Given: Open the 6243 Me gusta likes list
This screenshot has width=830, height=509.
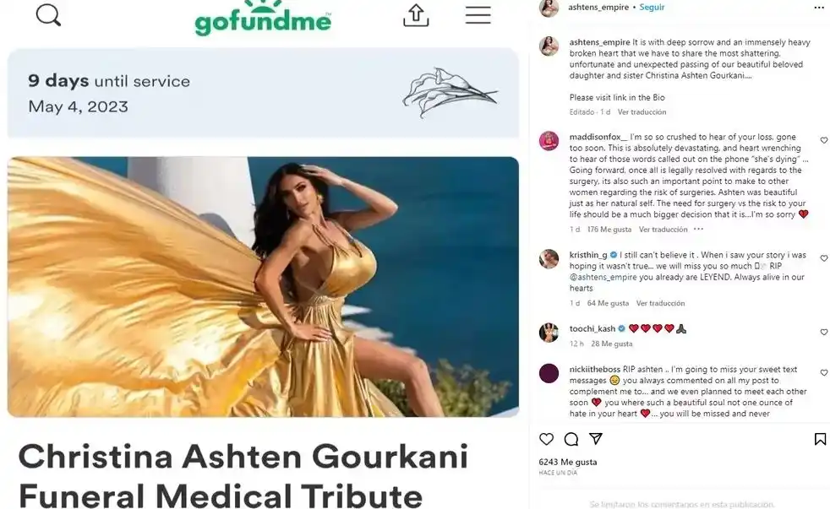Looking at the screenshot, I should tap(567, 462).
